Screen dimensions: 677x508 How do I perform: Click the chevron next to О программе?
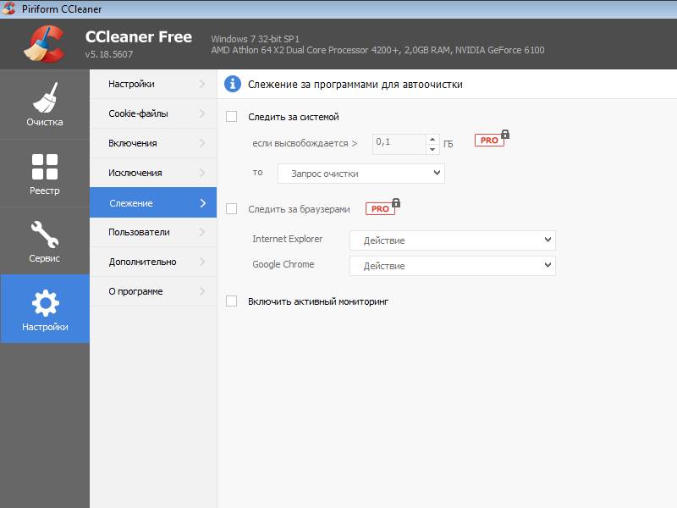point(202,291)
